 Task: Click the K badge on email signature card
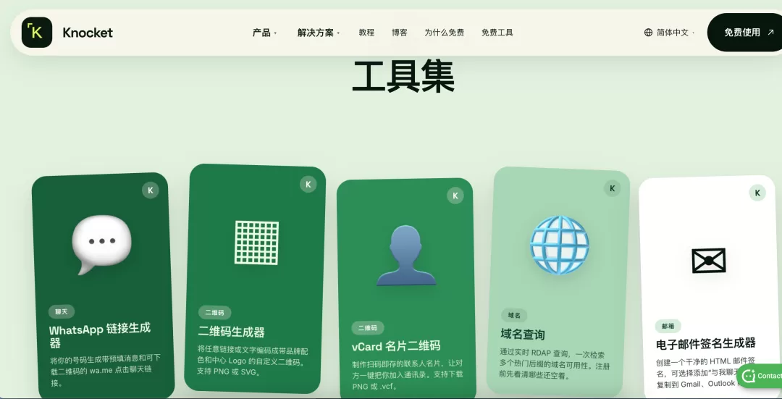coord(757,193)
